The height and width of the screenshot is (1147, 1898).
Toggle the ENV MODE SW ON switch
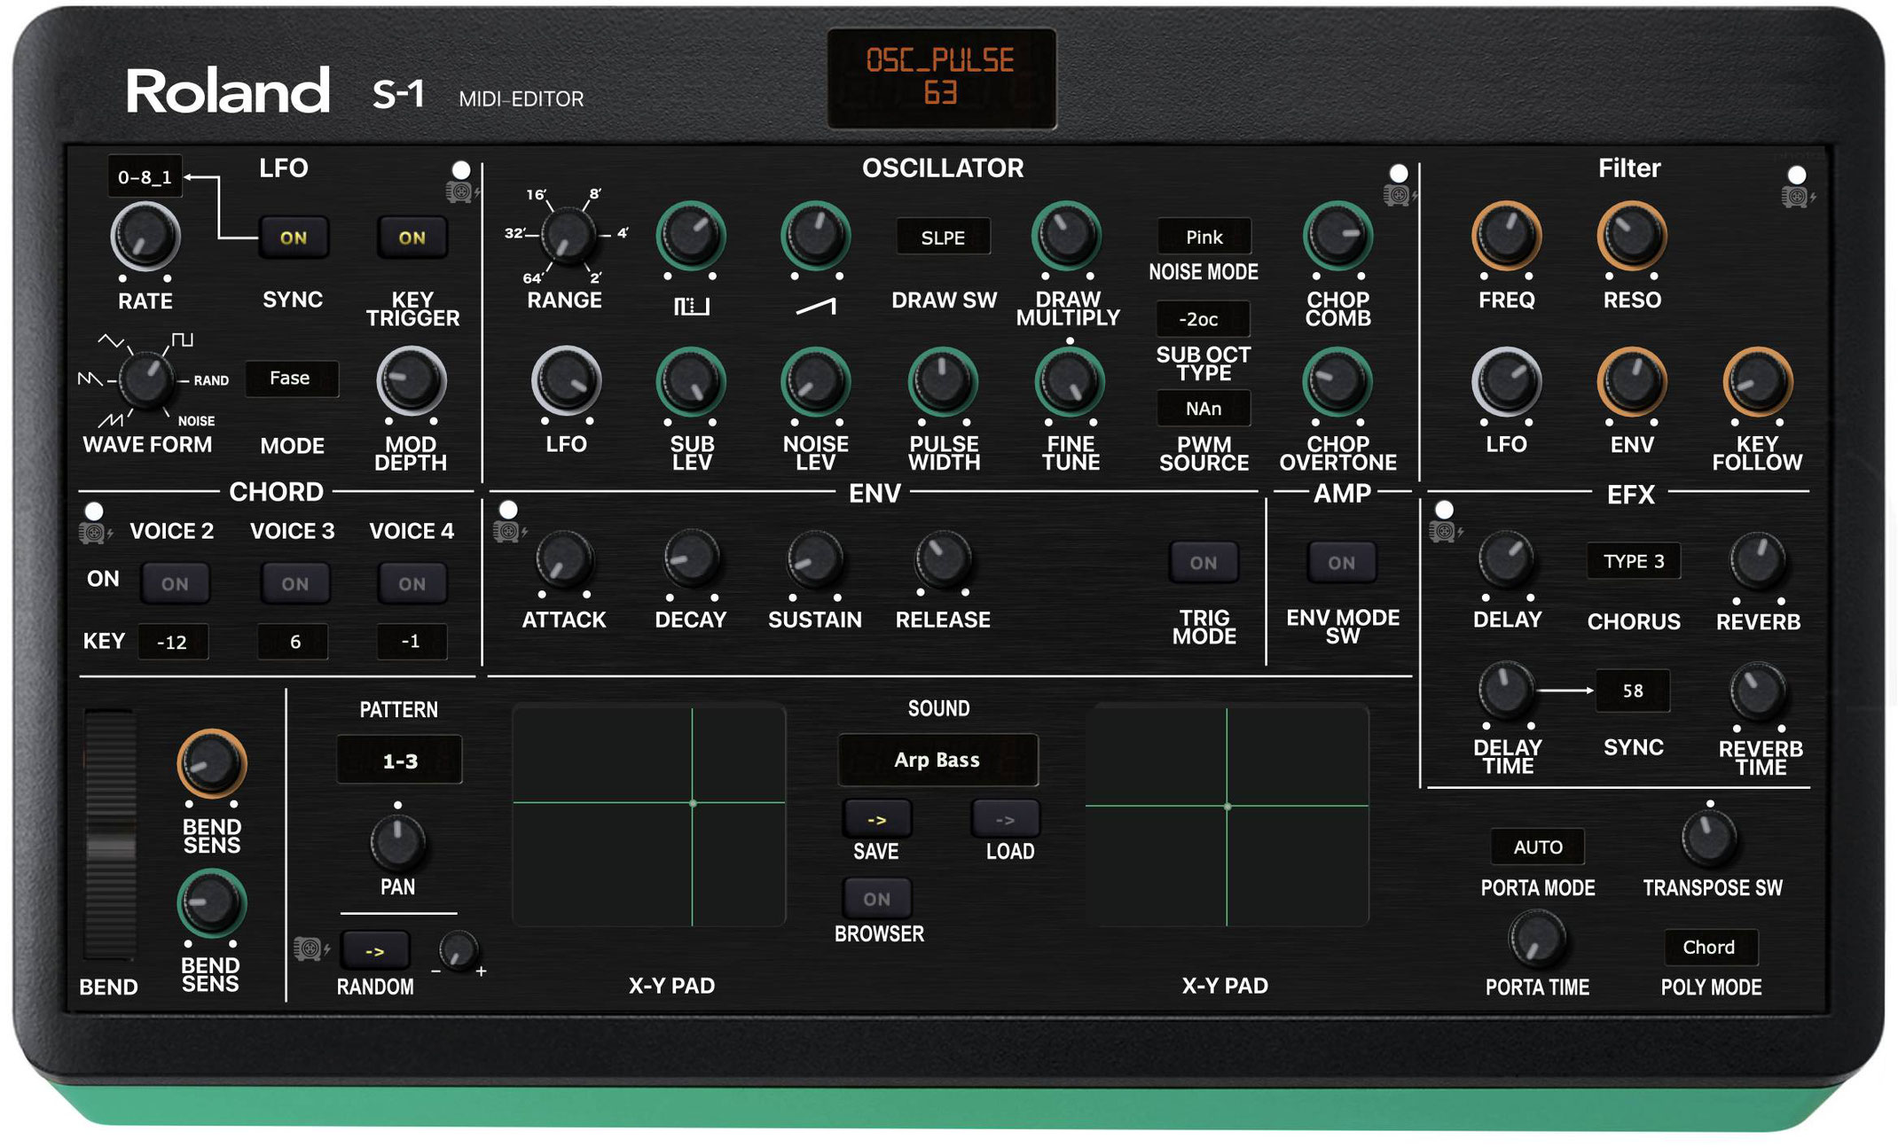click(1341, 563)
